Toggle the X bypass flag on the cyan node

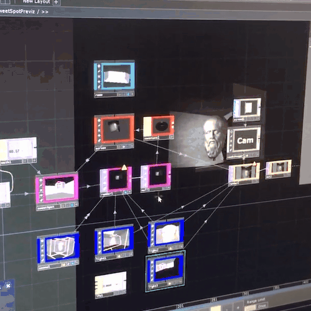coord(99,77)
